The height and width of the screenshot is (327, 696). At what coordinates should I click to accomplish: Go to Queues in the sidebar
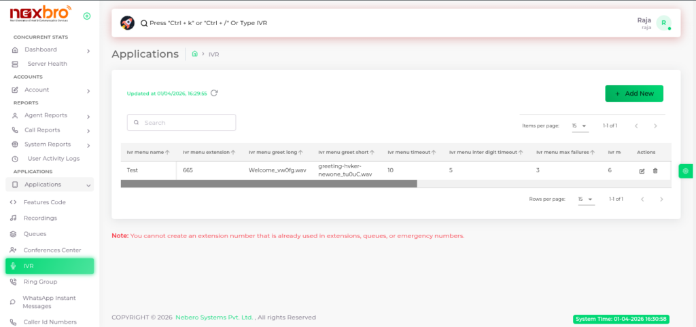coord(35,234)
